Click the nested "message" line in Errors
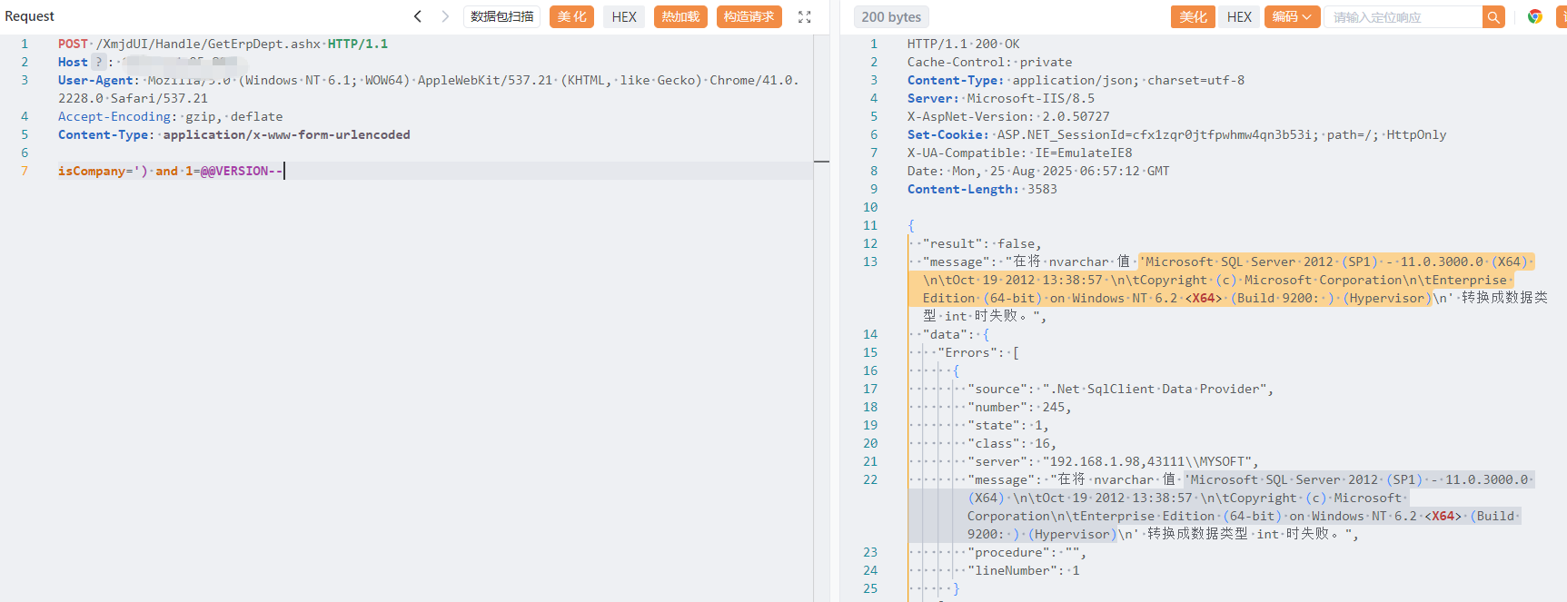The height and width of the screenshot is (602, 1567). click(x=1251, y=507)
